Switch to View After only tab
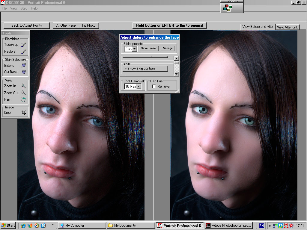Image resolution: width=307 pixels, height=230 pixels. pyautogui.click(x=288, y=27)
